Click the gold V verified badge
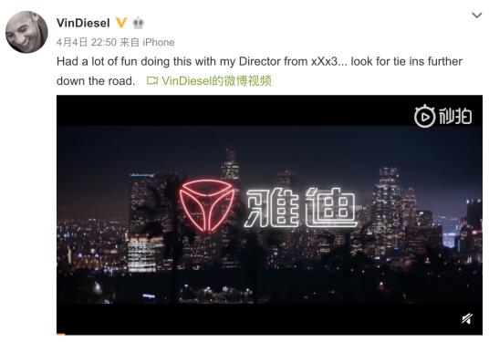The height and width of the screenshot is (342, 489). (121, 23)
